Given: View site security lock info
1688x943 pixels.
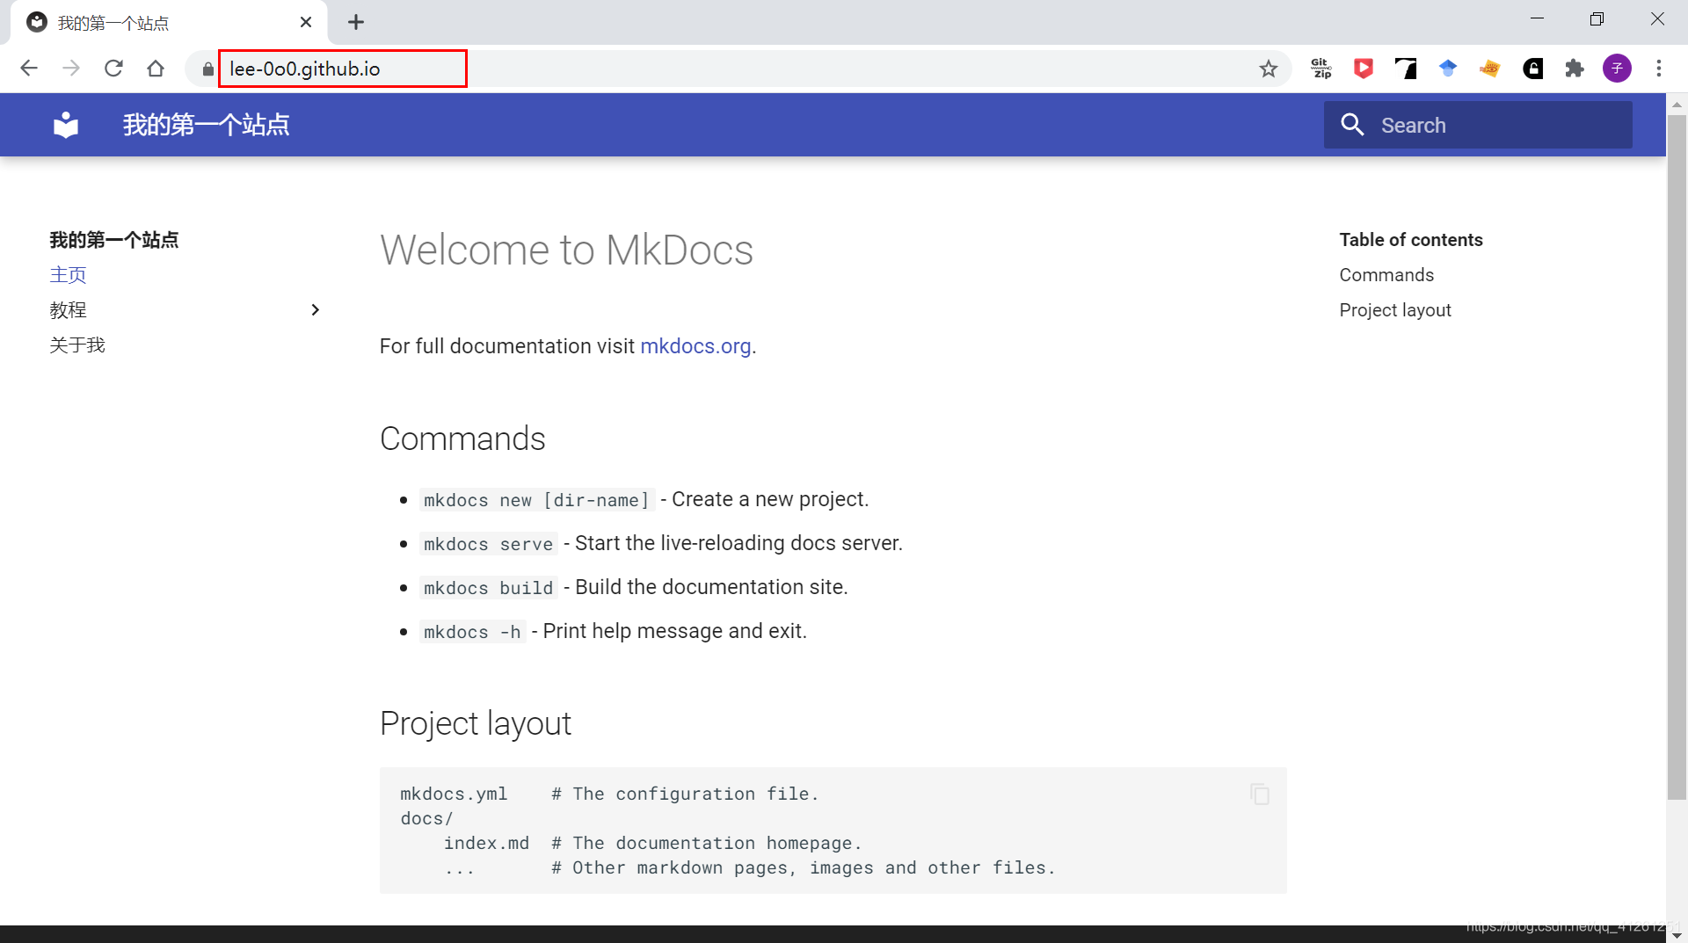Looking at the screenshot, I should click(x=207, y=69).
